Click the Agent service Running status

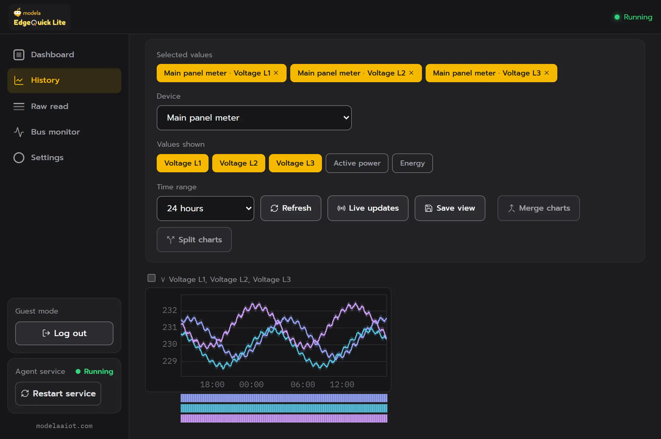[95, 372]
